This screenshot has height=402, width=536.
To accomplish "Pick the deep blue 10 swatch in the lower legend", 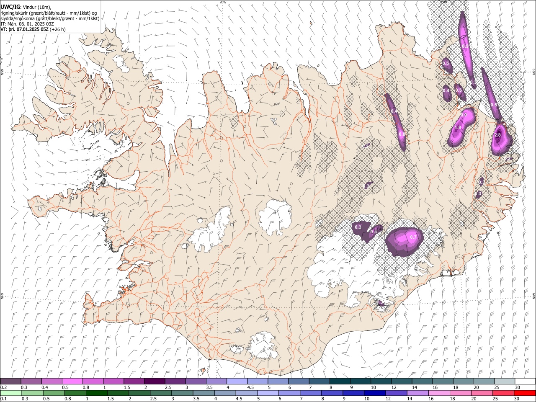I will pos(374,393).
